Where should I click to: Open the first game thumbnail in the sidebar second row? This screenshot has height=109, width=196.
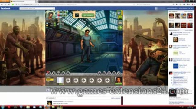click(x=171, y=25)
